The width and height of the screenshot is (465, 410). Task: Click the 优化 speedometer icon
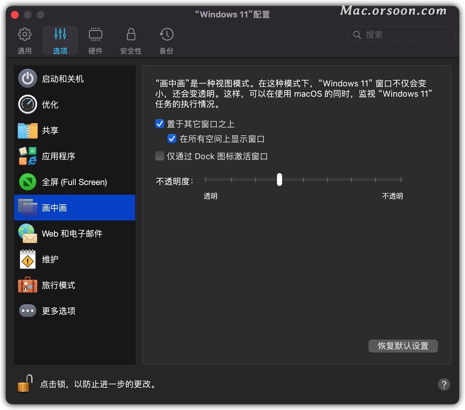tap(28, 104)
